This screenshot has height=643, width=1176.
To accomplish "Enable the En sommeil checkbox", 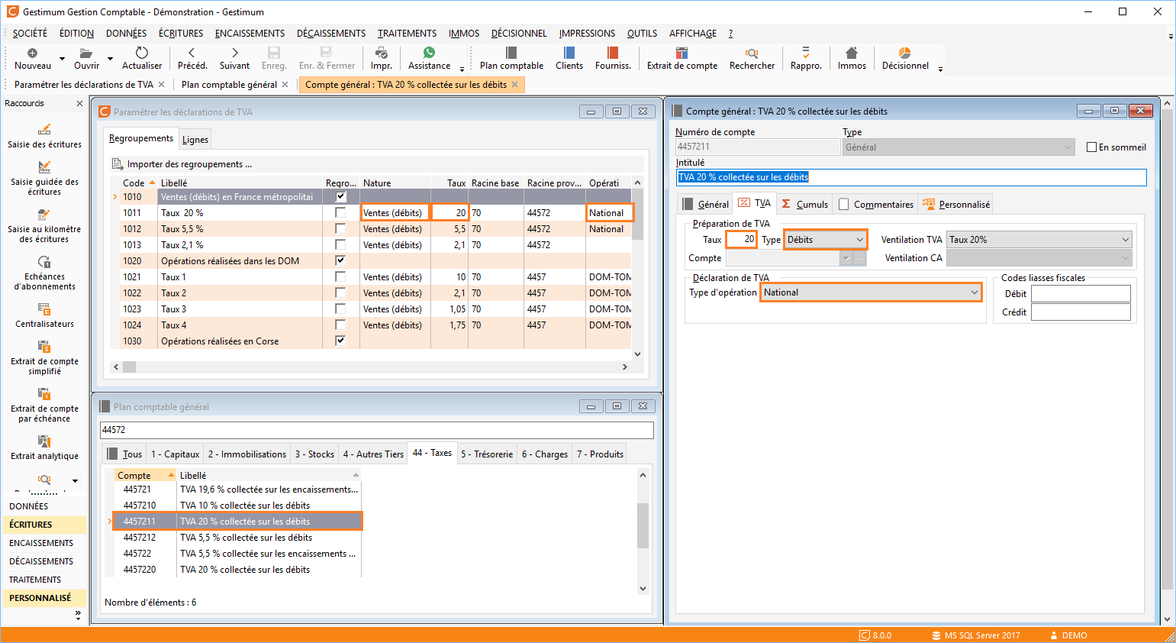I will (x=1091, y=147).
